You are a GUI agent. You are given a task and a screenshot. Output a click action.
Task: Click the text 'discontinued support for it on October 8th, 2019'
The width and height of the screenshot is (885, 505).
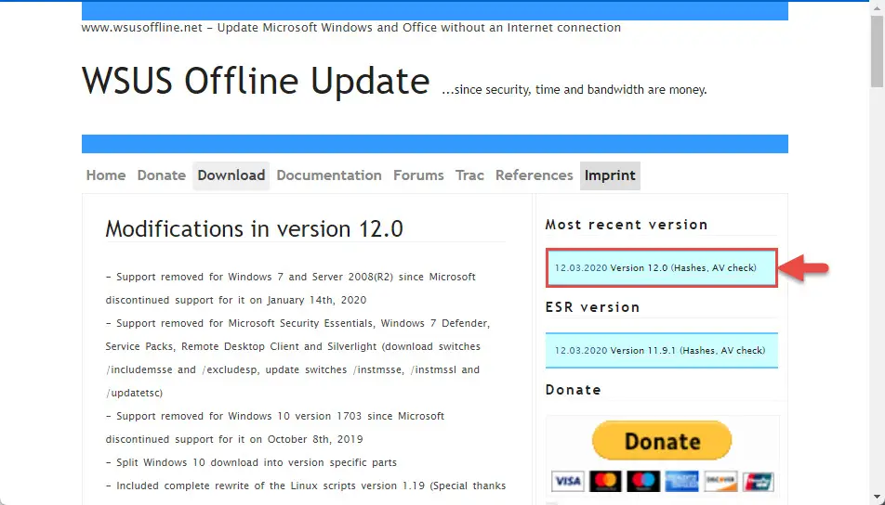[234, 439]
